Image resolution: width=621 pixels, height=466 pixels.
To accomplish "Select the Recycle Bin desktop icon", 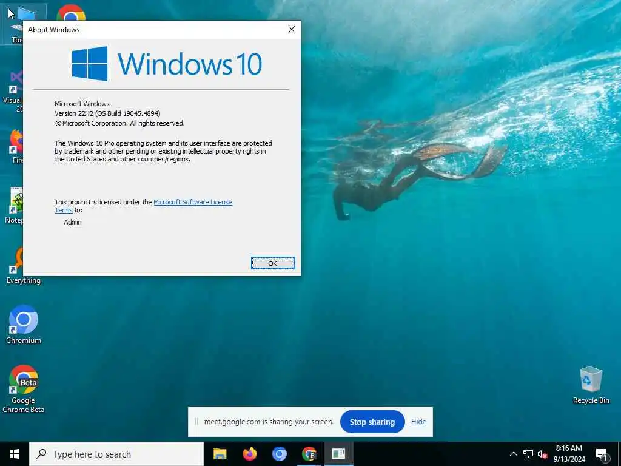I will (591, 385).
